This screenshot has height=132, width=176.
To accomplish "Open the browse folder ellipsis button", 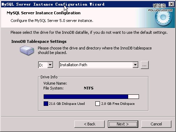I will tap(145, 65).
